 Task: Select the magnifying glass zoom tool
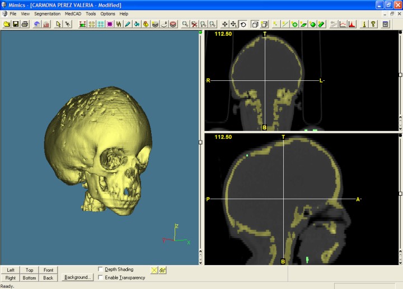[x=185, y=24]
